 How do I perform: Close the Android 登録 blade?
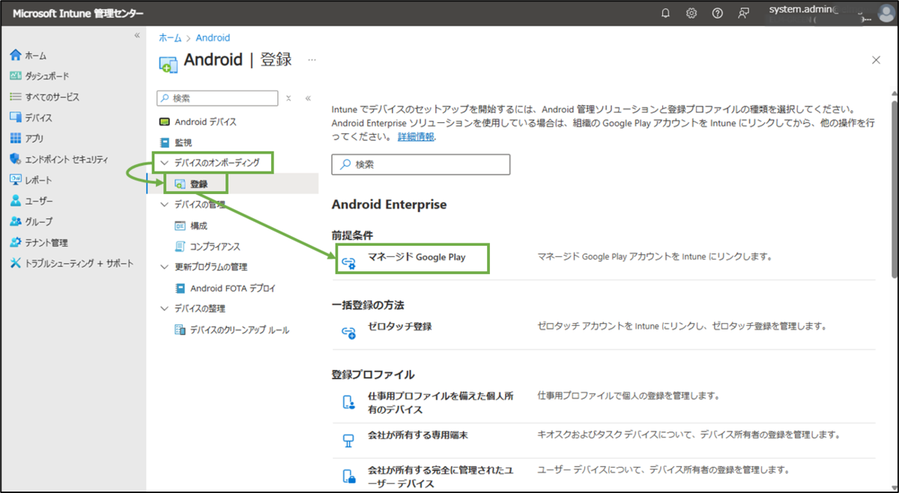point(876,60)
